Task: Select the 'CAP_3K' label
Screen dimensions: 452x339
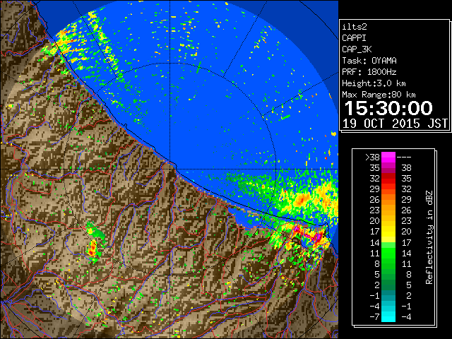Action: click(357, 49)
